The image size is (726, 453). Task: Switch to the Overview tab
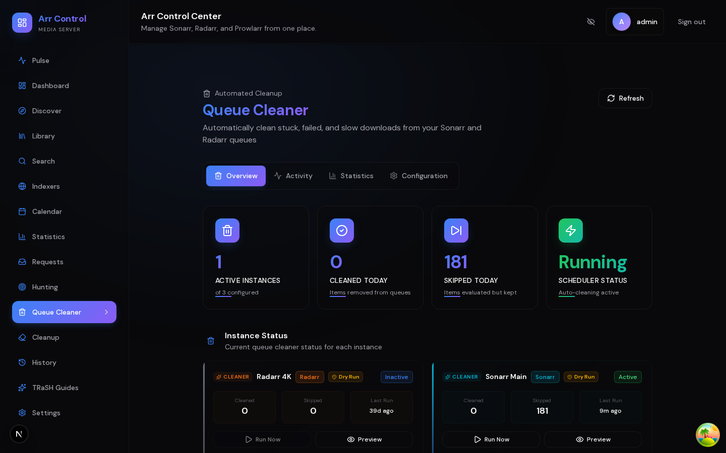236,176
